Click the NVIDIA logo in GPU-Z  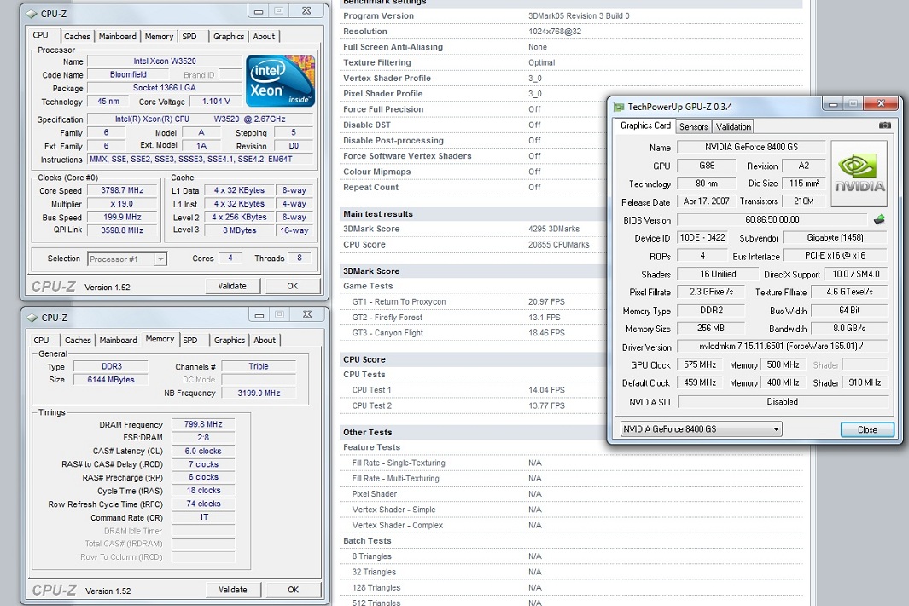click(x=859, y=173)
